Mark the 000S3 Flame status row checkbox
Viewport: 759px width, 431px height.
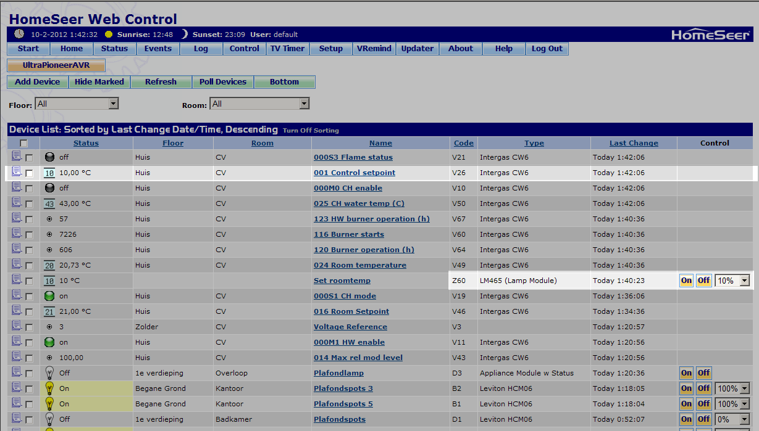click(x=29, y=158)
